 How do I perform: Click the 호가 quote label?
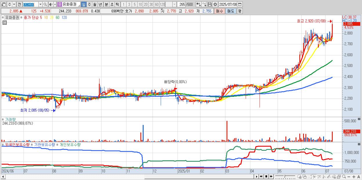[128, 11]
